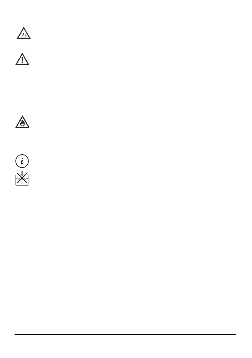Click the flame symbol inside the fire triangle
The width and height of the screenshot is (252, 358).
22,124
